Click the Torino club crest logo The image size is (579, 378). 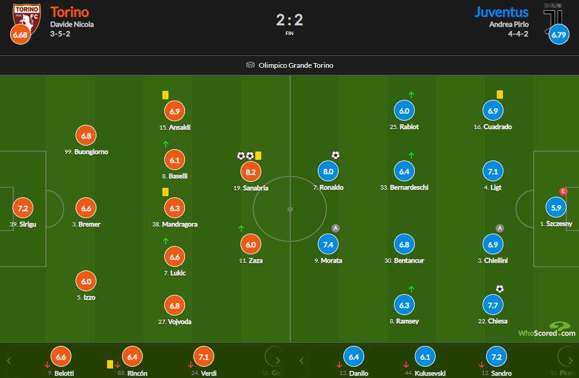27,19
